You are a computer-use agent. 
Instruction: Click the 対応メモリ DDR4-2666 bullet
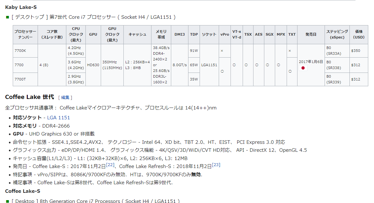41,126
